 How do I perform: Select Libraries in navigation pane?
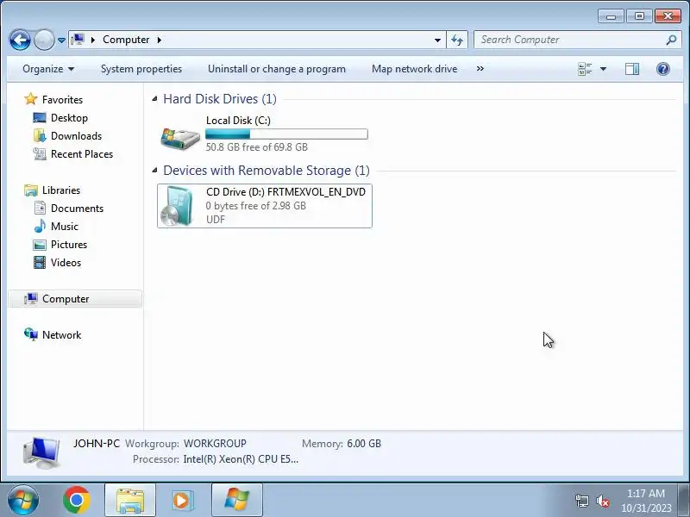pyautogui.click(x=61, y=190)
